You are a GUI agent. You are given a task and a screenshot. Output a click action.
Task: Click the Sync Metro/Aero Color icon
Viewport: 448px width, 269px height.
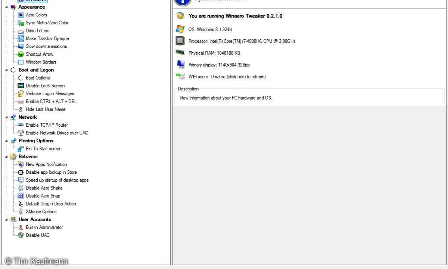tap(21, 23)
